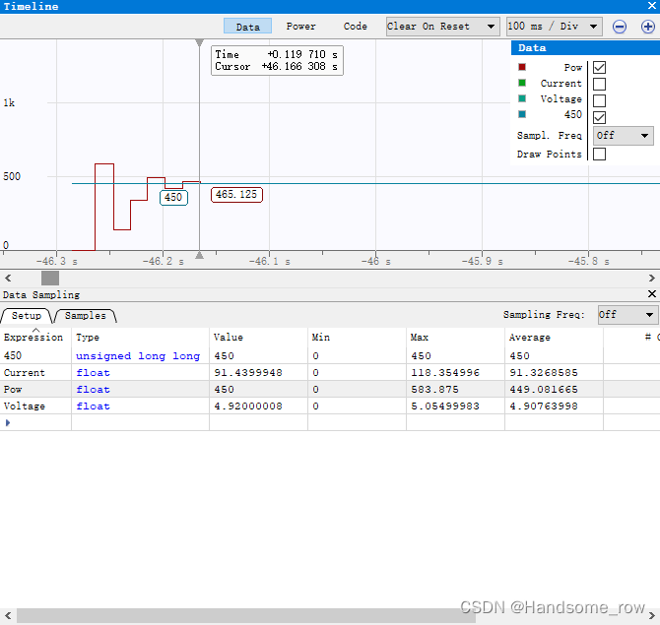Click the bottom cursor marker triangle
This screenshot has width=660, height=625.
[200, 255]
